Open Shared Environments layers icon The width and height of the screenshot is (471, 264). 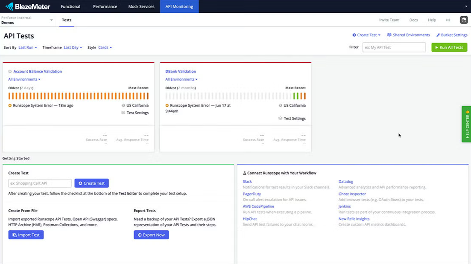(389, 35)
